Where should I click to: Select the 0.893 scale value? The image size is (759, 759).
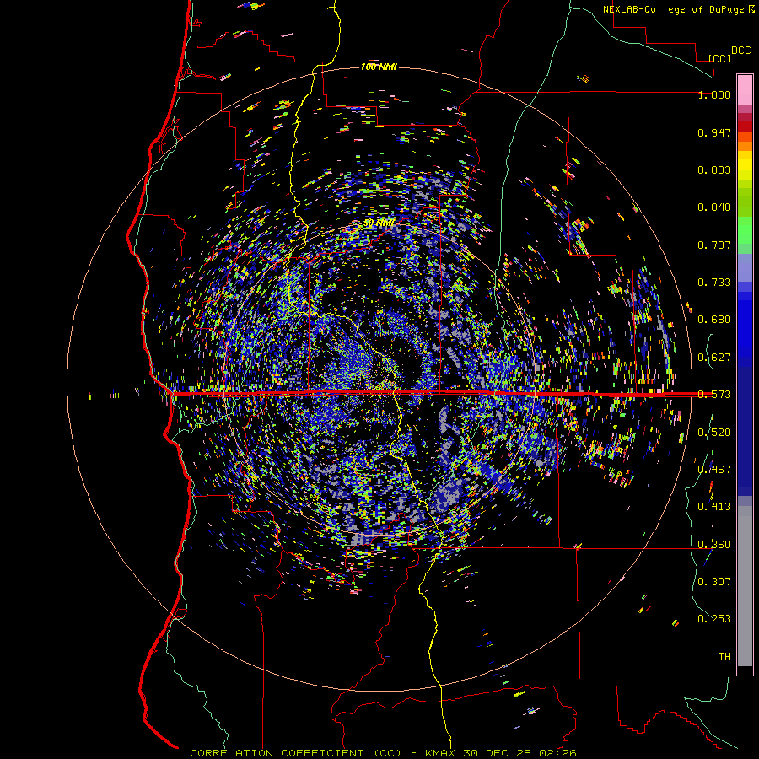[x=714, y=170]
